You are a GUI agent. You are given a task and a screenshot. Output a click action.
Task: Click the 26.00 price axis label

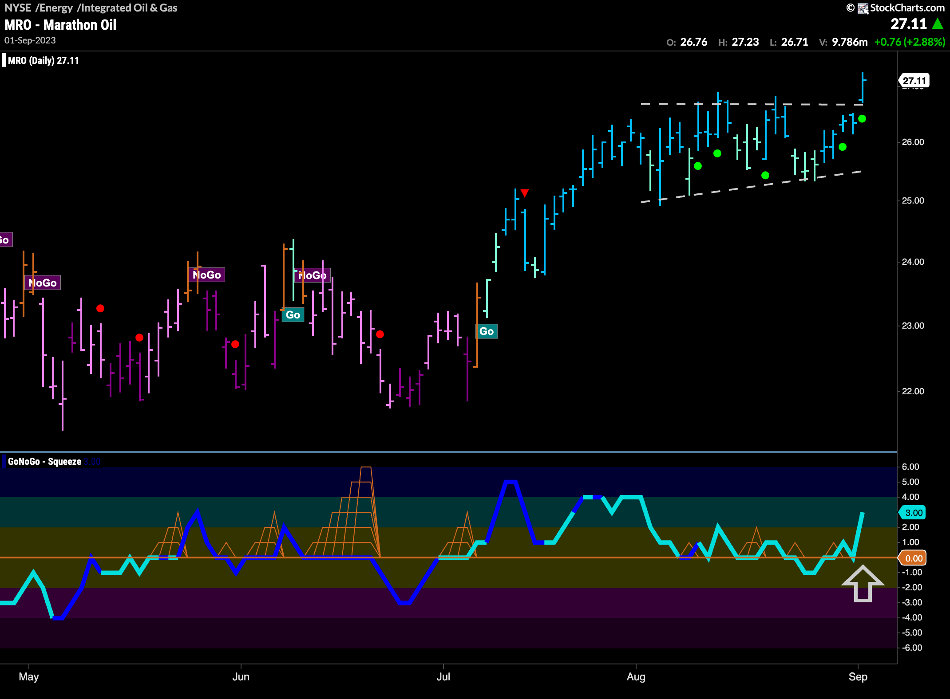point(913,142)
